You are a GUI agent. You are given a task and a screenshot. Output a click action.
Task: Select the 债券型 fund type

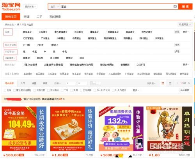click(x=69, y=58)
